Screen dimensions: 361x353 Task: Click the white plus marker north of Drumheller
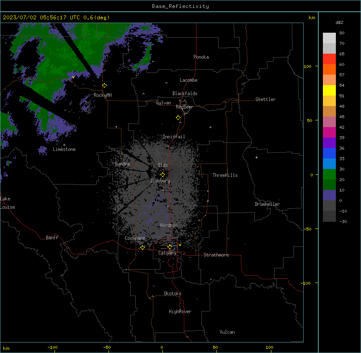point(256,157)
